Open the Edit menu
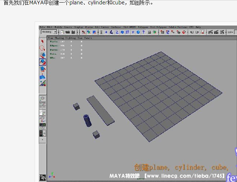 point(49,27)
